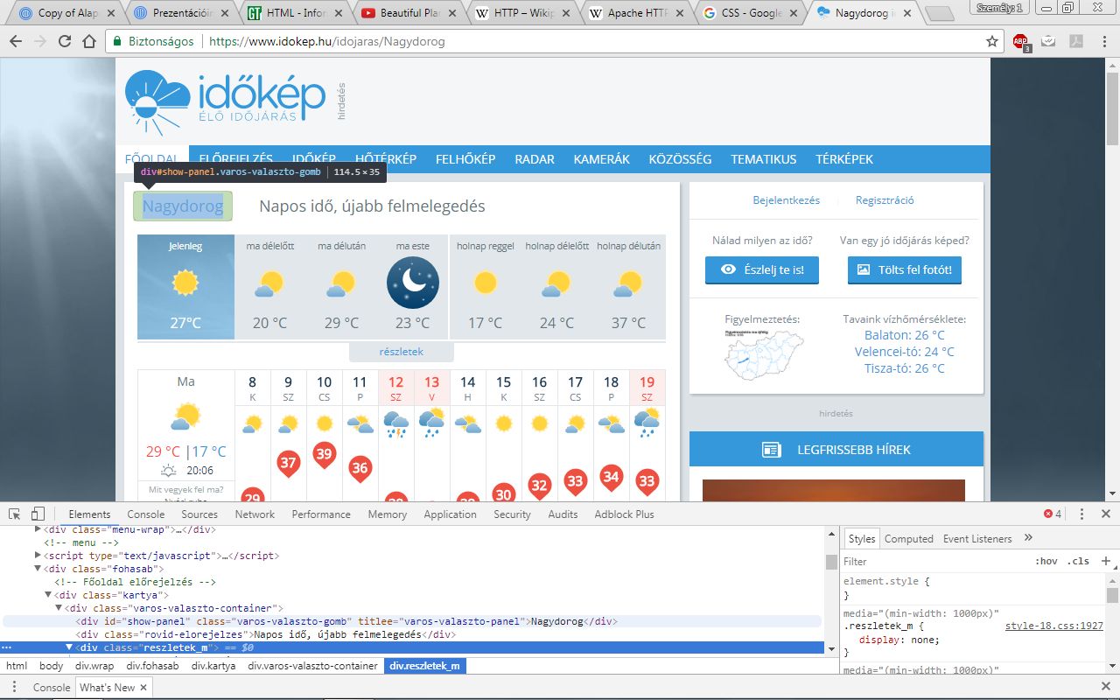Click the address bar URL
This screenshot has height=700, width=1120.
327,41
